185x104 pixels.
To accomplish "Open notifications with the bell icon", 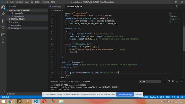I will coord(182,97).
